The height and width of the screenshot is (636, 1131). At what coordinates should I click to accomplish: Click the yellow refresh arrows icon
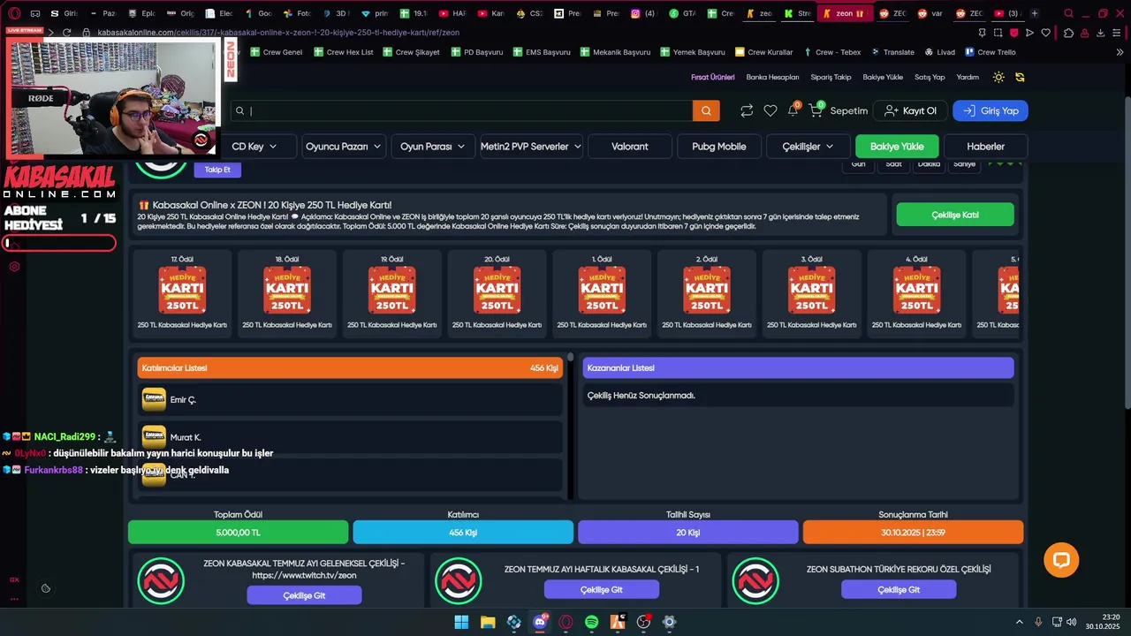[x=1020, y=77]
